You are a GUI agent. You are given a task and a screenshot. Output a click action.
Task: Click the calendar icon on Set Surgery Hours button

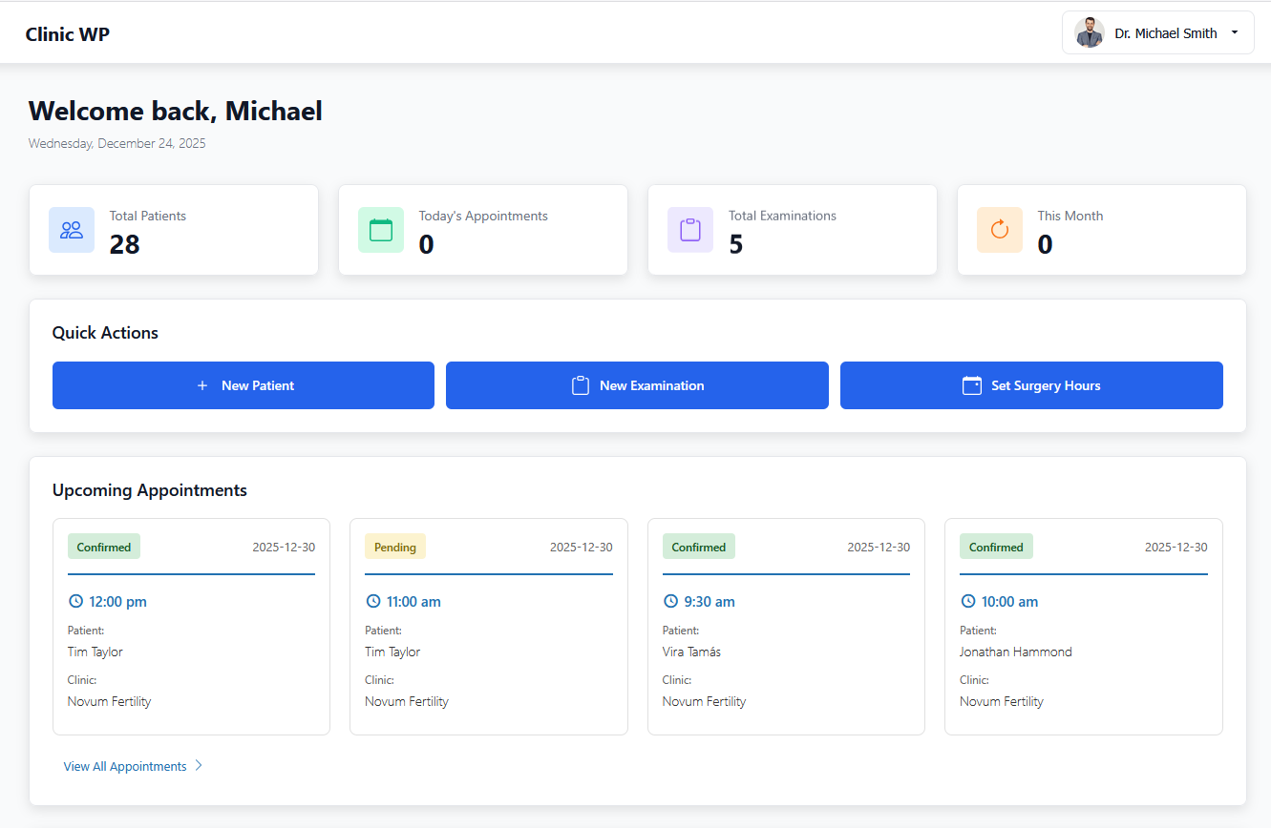(972, 385)
